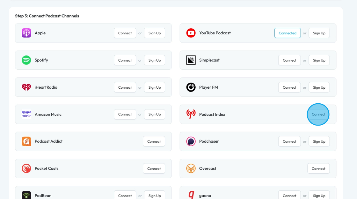This screenshot has width=357, height=199.
Task: Click the 'Player FM' channel name
Action: (x=208, y=87)
